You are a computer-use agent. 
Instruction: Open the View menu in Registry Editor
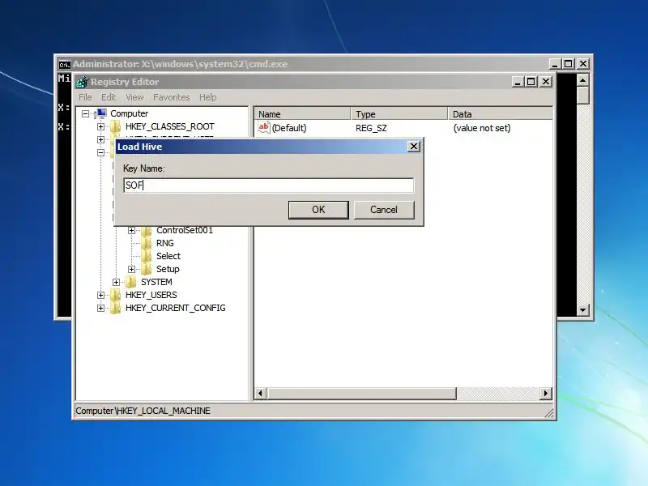coord(134,97)
